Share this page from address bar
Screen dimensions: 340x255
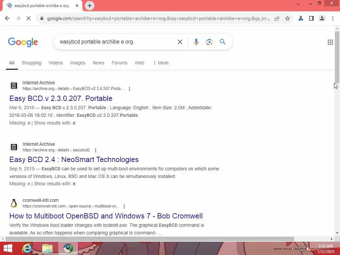(x=277, y=19)
